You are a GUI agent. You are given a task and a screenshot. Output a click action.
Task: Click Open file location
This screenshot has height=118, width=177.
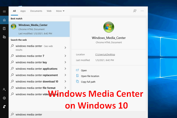pos(90,76)
